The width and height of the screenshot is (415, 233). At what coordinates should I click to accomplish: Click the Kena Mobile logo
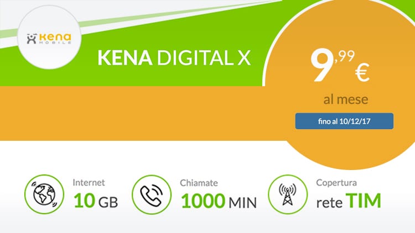(x=49, y=39)
